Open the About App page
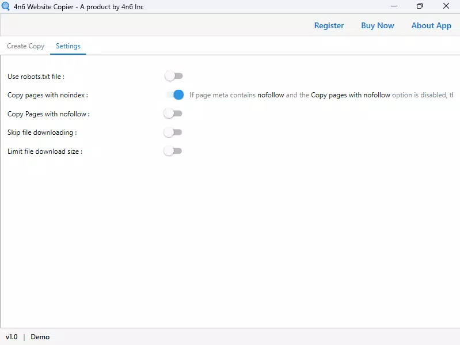460x345 pixels. click(x=431, y=25)
